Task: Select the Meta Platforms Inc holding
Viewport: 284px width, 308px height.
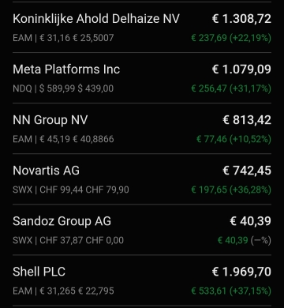Action: (x=142, y=78)
